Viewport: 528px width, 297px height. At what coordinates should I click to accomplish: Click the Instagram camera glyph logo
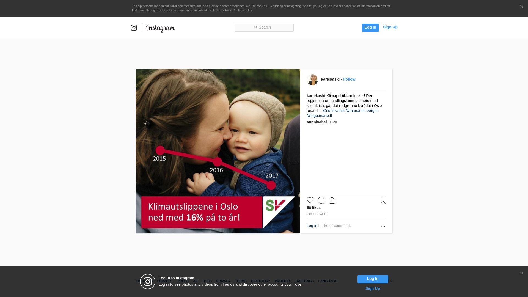point(134,28)
